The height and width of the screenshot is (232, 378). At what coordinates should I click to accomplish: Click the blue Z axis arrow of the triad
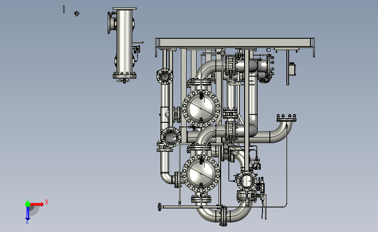[x=27, y=214]
